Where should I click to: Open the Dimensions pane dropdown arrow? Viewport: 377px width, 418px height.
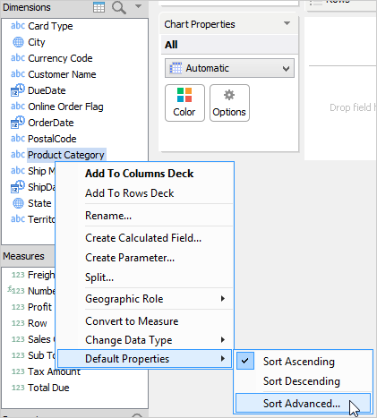(x=138, y=6)
